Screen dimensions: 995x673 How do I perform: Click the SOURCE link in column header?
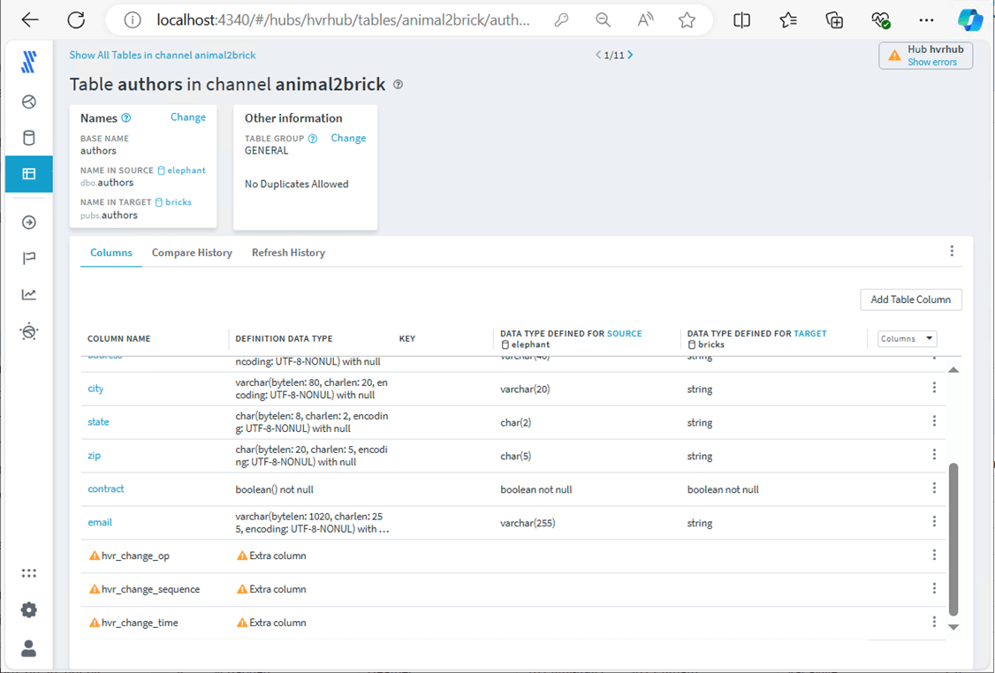tap(625, 334)
